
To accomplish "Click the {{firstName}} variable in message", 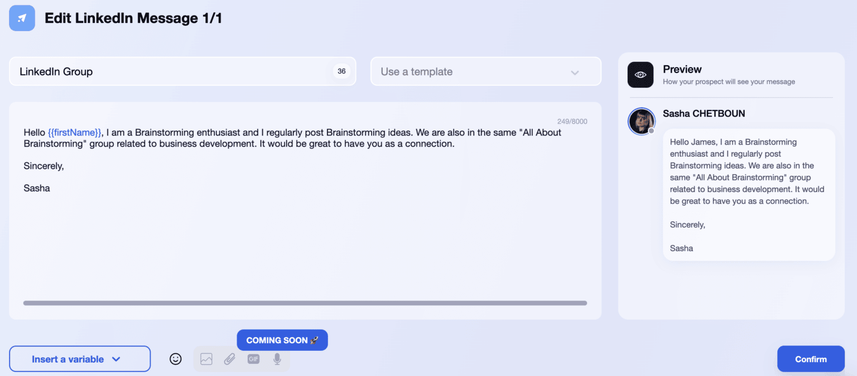I will 75,133.
